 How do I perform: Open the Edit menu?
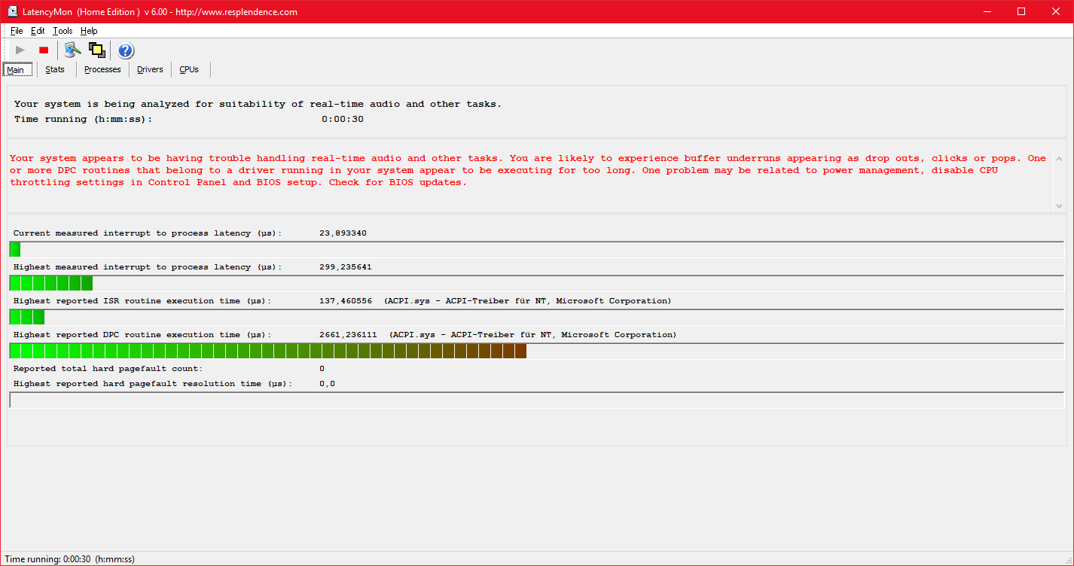(38, 31)
